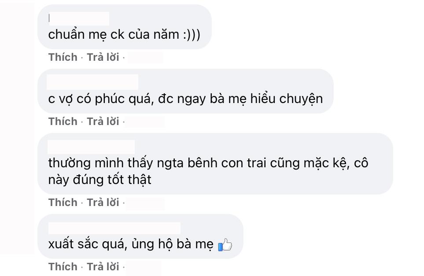Select the comment bubble ending in "hiểu chuyện"
This screenshot has width=424, height=276.
tap(185, 99)
